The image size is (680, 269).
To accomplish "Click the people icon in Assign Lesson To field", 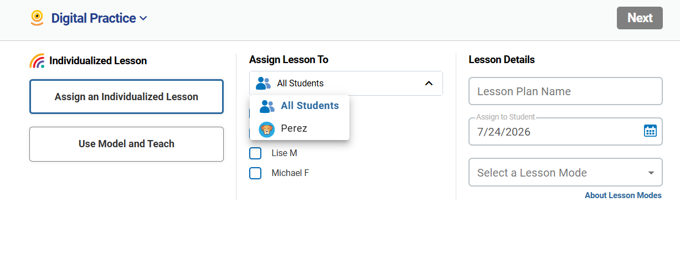I will pos(263,84).
